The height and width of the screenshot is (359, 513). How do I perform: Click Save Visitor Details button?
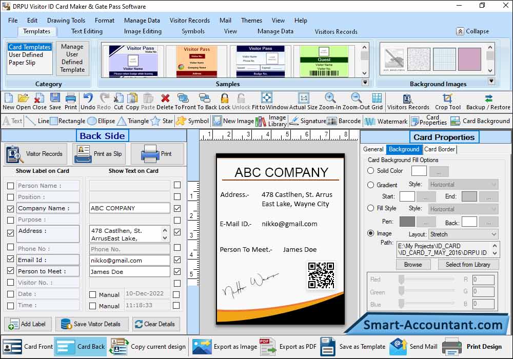(92, 324)
